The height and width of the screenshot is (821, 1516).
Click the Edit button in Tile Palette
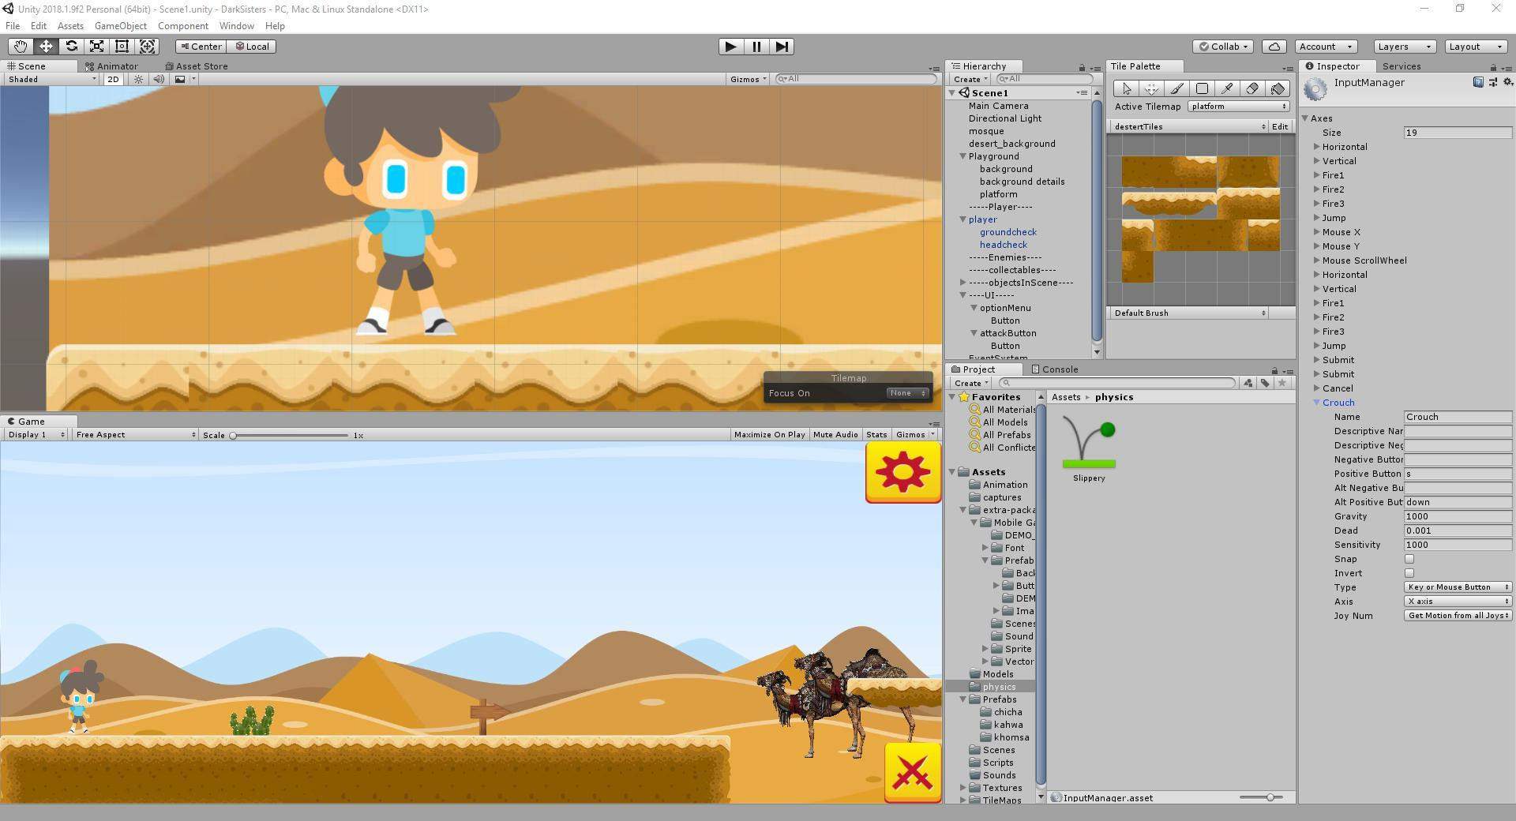1279,126
